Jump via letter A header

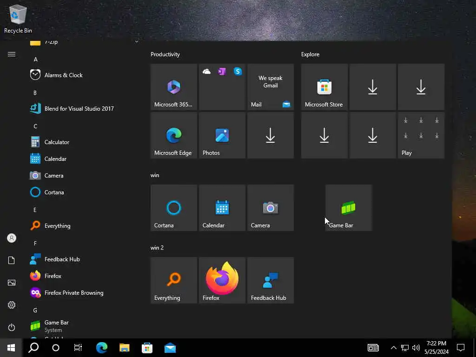pyautogui.click(x=35, y=59)
